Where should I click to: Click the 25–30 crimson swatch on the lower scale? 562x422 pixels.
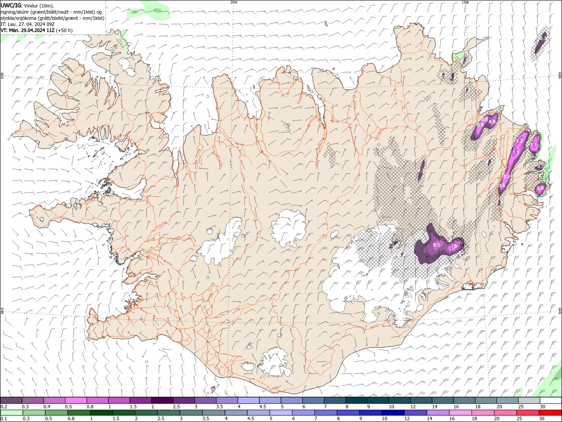pyautogui.click(x=528, y=413)
